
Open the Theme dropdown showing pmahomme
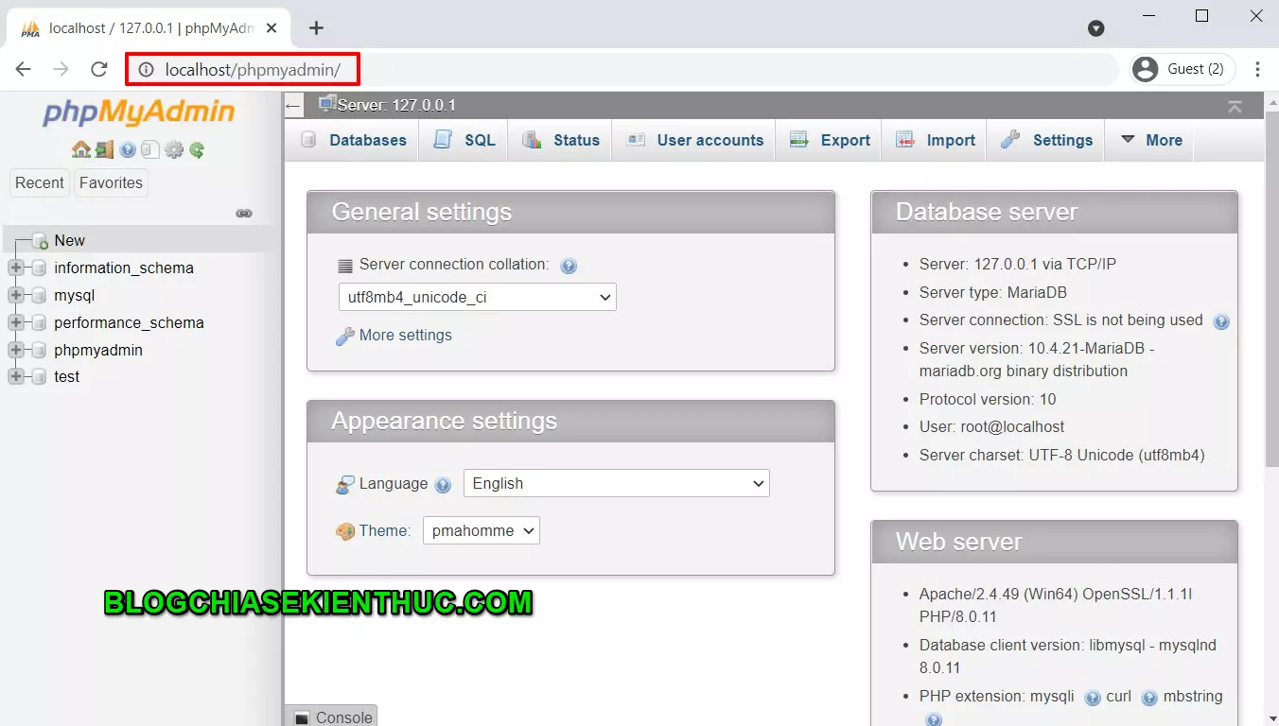click(481, 530)
